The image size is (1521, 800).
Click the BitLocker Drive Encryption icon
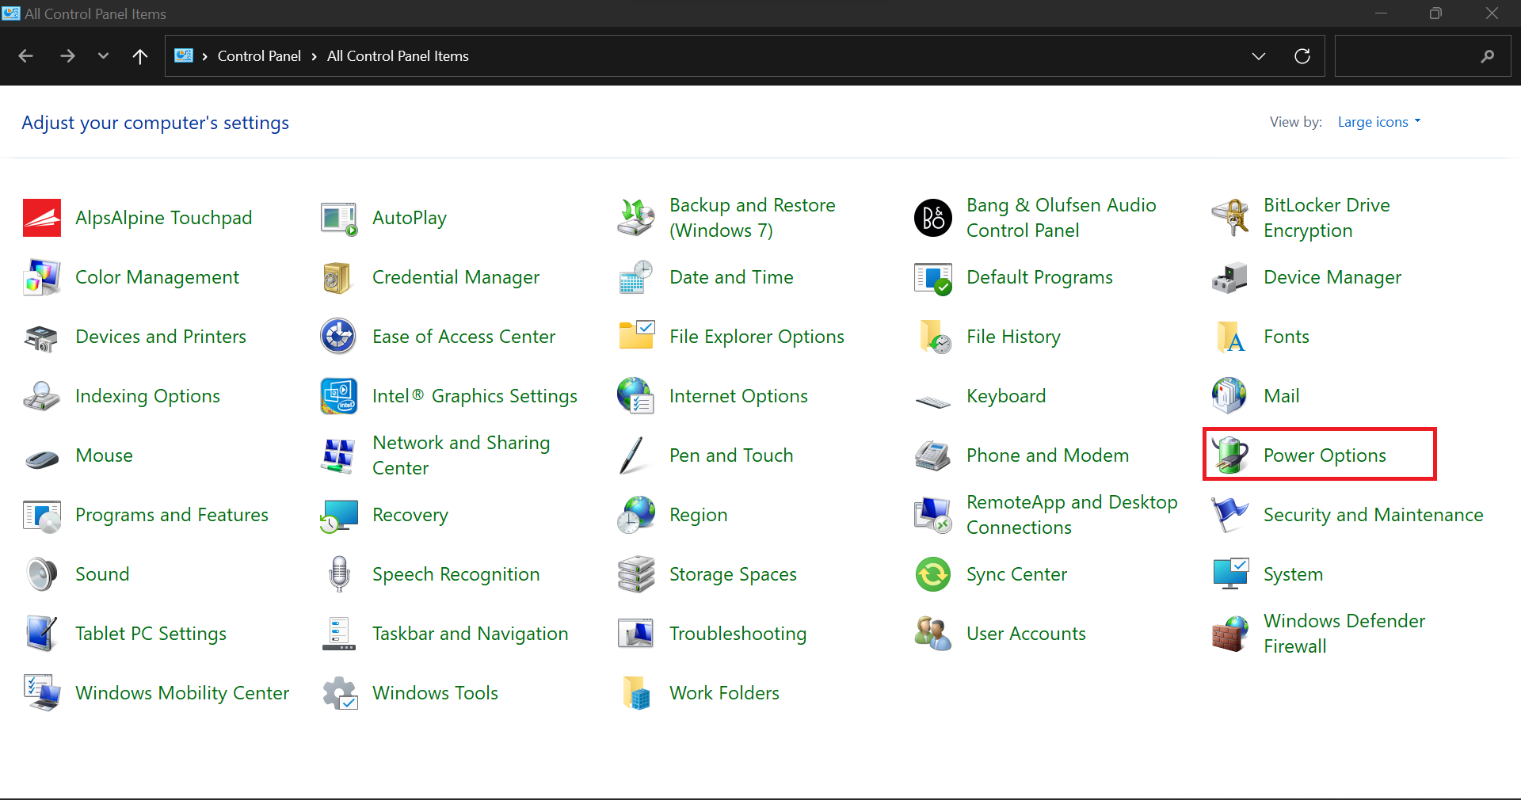[x=1230, y=218]
